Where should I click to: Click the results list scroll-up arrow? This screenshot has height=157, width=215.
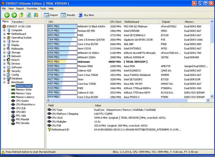click(x=212, y=22)
